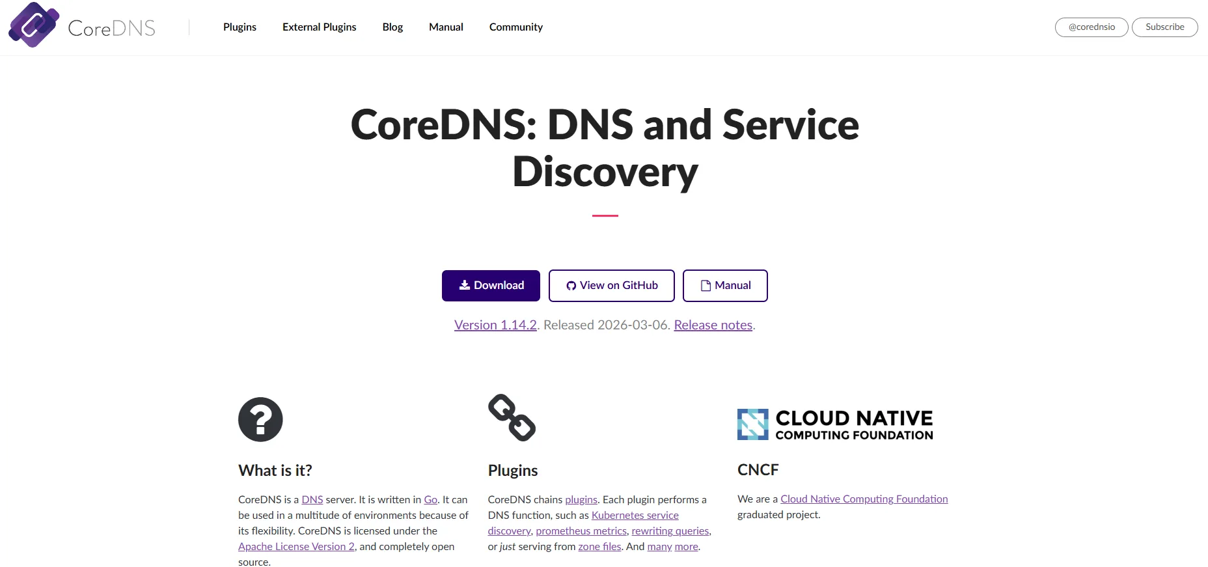Follow the more link

(686, 546)
